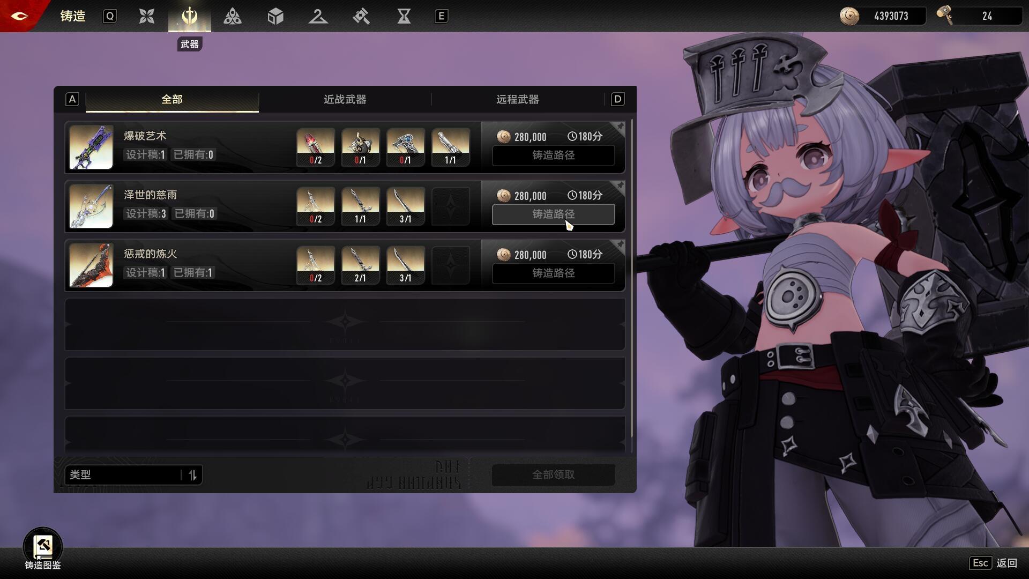Image resolution: width=1029 pixels, height=579 pixels.
Task: Select the hammer forging category icon
Action: click(361, 16)
